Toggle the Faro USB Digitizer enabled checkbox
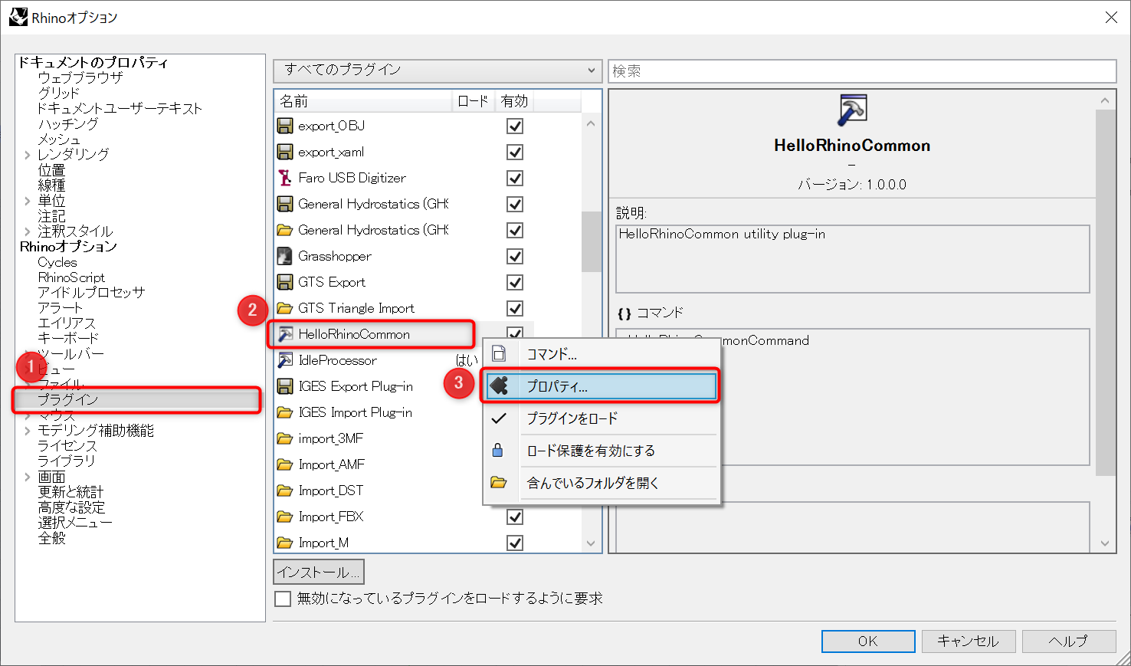 [x=515, y=178]
